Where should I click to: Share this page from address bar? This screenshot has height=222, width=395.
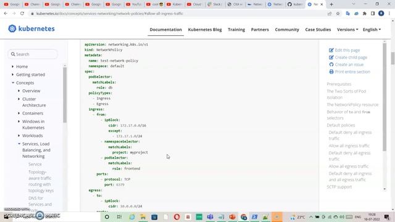(x=330, y=14)
